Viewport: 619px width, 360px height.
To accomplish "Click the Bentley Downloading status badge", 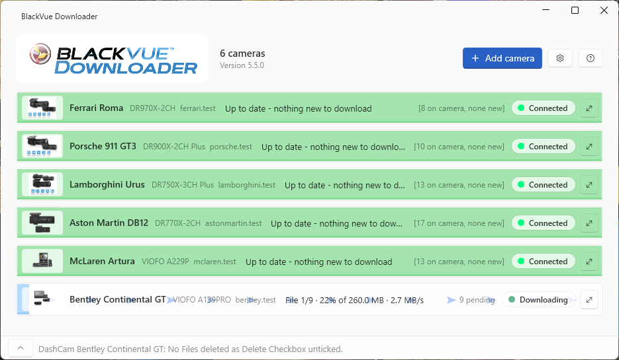I will pos(538,300).
